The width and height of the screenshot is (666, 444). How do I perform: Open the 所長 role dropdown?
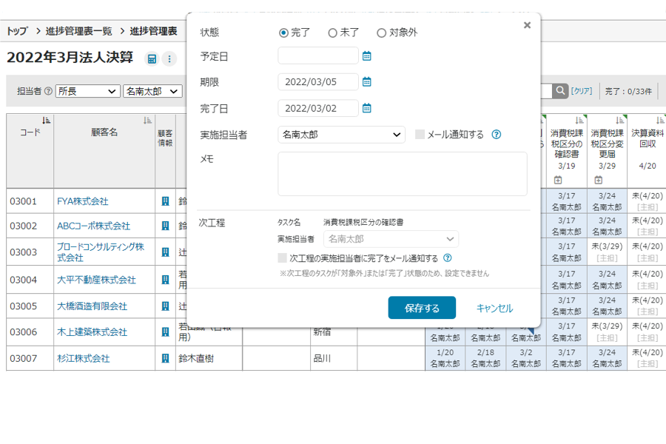click(87, 91)
